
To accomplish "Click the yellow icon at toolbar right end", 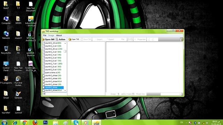I will click(182, 39).
